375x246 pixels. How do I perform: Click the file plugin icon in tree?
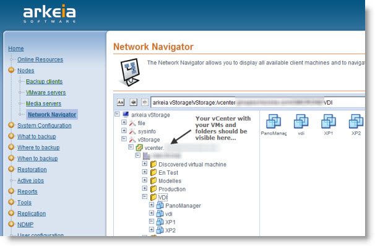[132, 123]
